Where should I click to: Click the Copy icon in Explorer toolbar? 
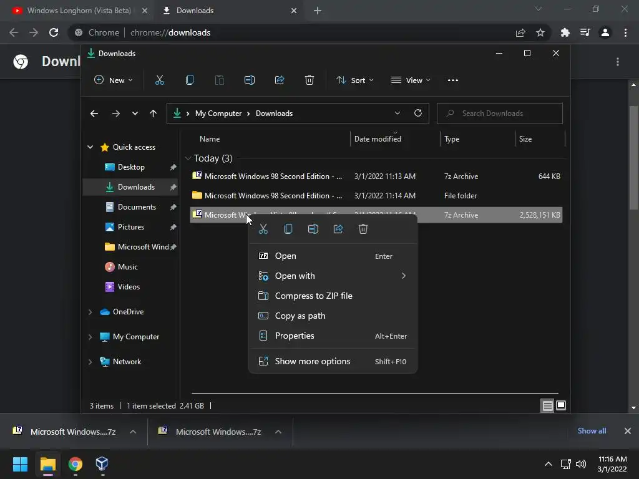(190, 80)
